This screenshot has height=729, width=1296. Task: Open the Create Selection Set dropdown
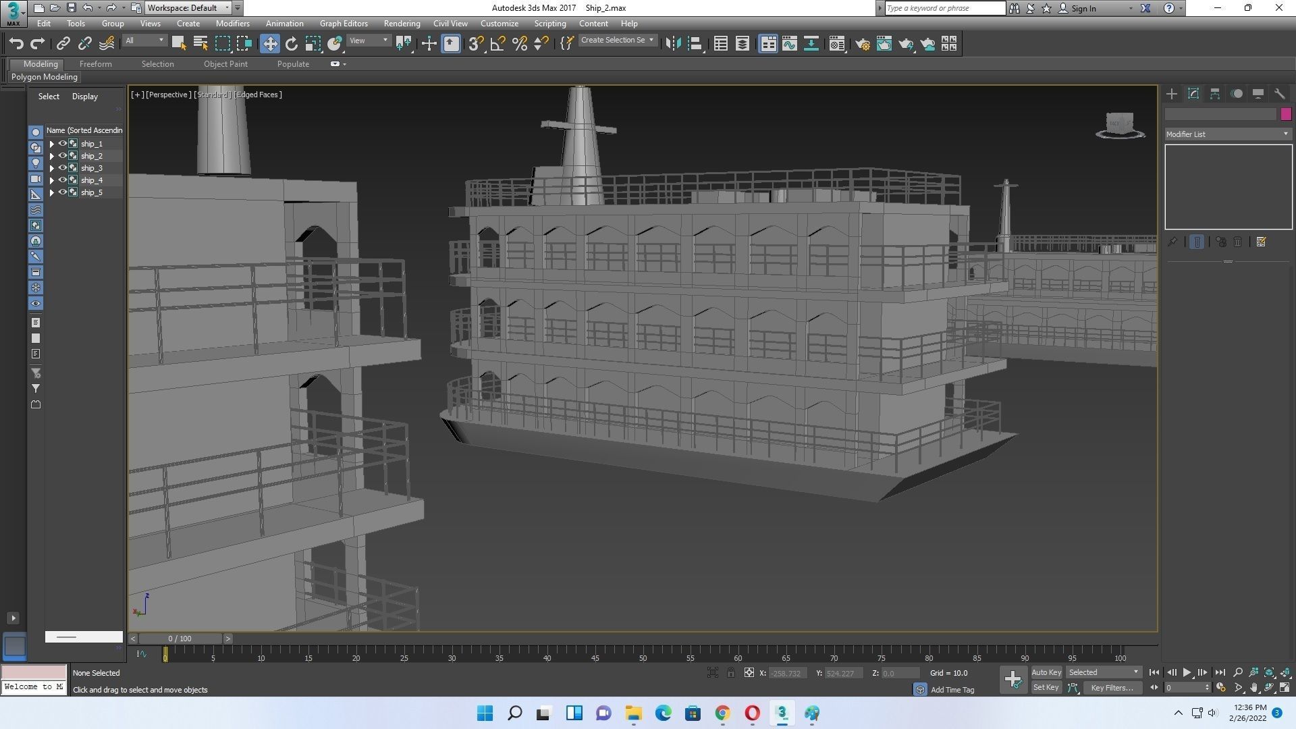(618, 40)
